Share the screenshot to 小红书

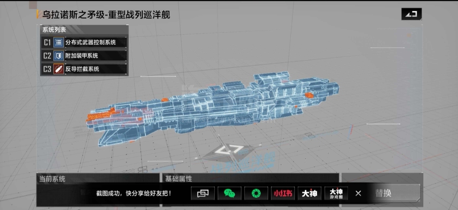coord(282,193)
